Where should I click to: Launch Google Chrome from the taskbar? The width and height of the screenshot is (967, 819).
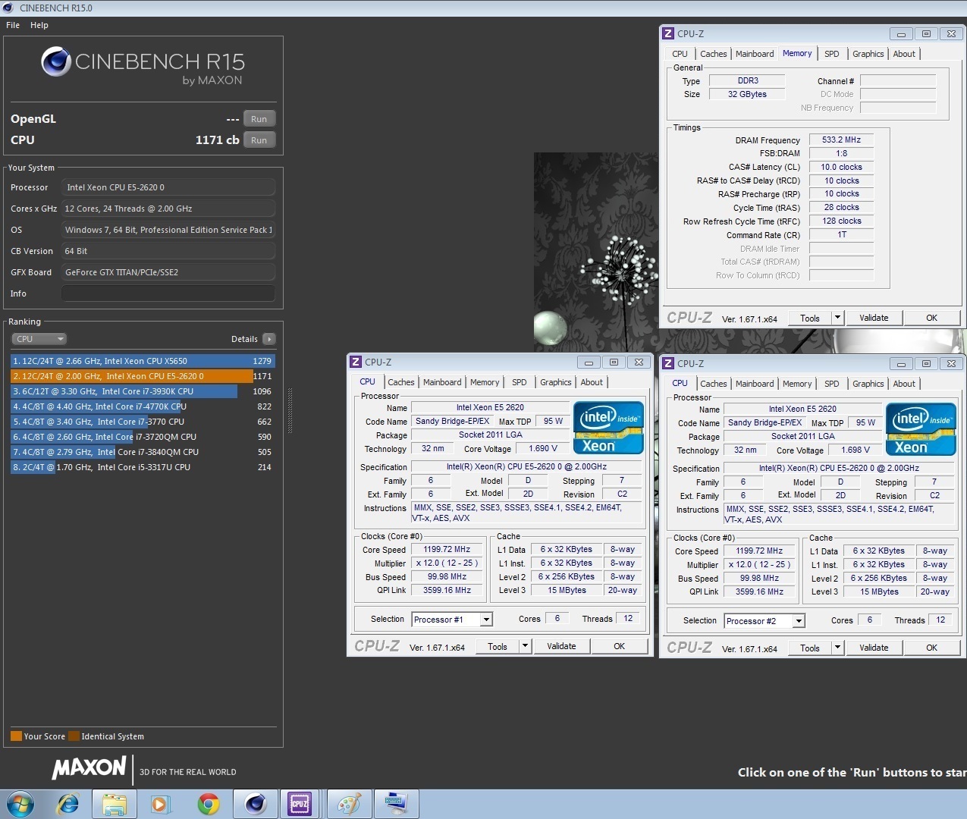[209, 804]
